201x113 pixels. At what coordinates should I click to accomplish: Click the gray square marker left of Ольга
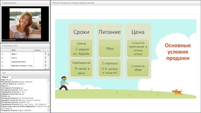(x=2, y=58)
